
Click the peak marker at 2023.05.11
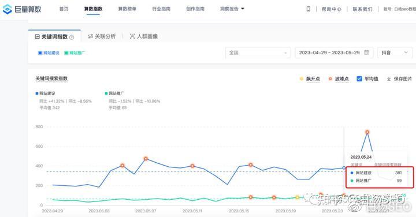tap(192, 166)
